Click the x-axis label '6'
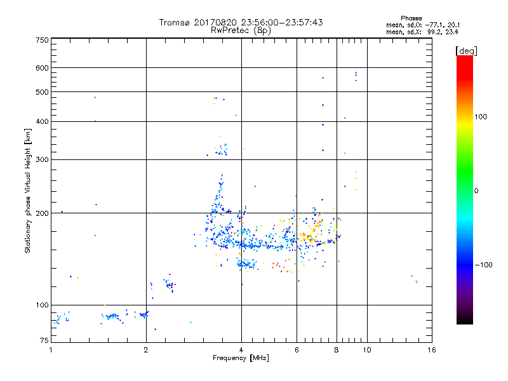 [x=297, y=350]
